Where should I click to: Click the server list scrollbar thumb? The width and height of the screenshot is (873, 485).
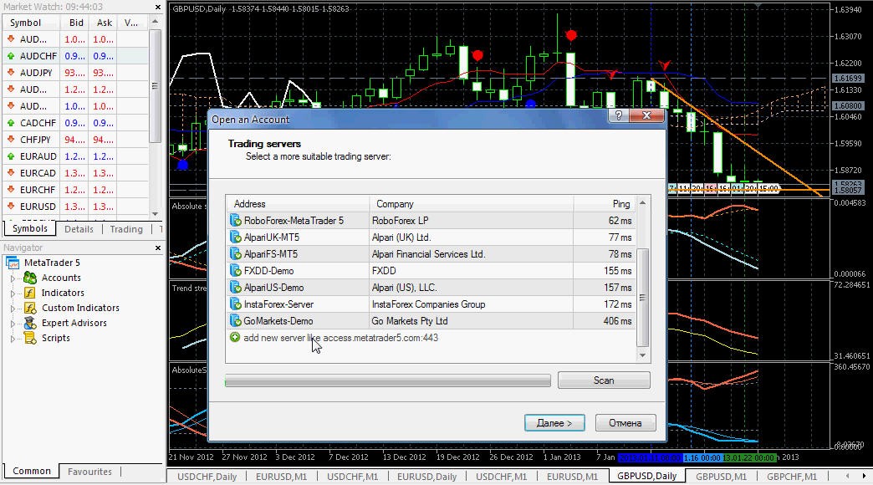click(x=642, y=298)
